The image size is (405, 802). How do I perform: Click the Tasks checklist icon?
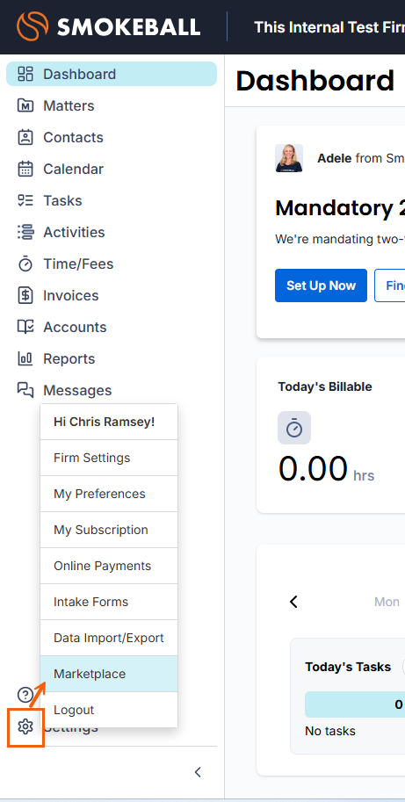pos(25,200)
